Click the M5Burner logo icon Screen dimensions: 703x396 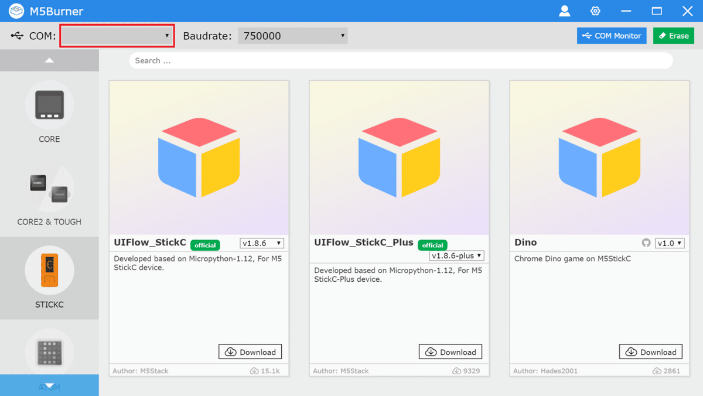pyautogui.click(x=16, y=11)
